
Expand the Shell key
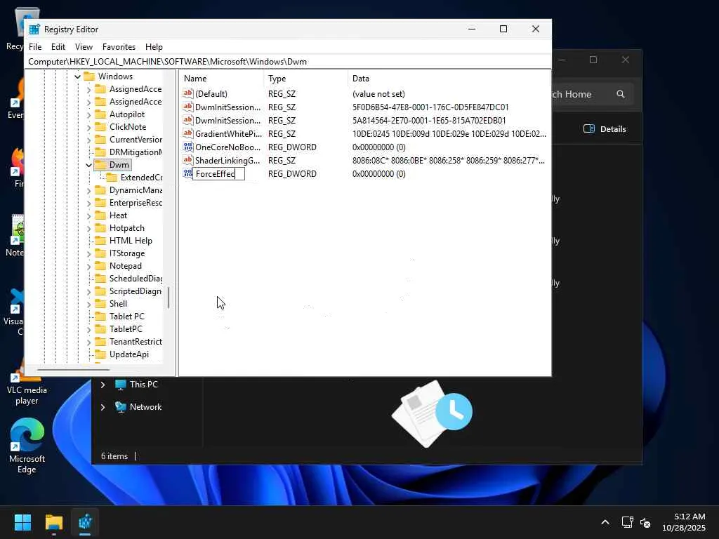pyautogui.click(x=88, y=304)
